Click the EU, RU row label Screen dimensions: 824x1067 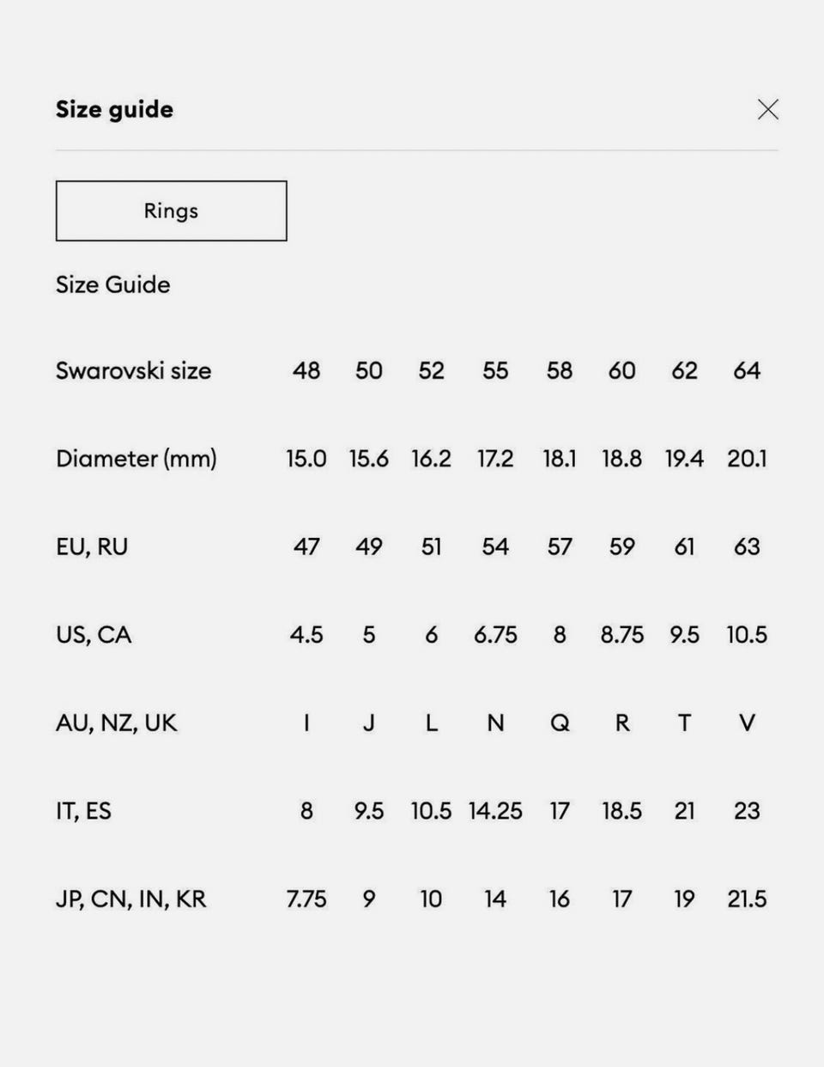point(92,546)
